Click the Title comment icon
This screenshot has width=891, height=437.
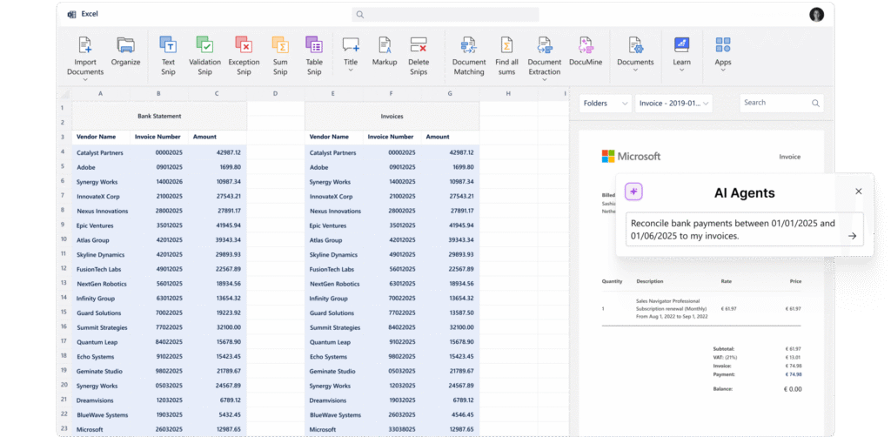coord(351,45)
